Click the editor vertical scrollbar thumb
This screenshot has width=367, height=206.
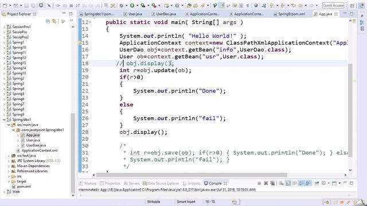pos(350,111)
